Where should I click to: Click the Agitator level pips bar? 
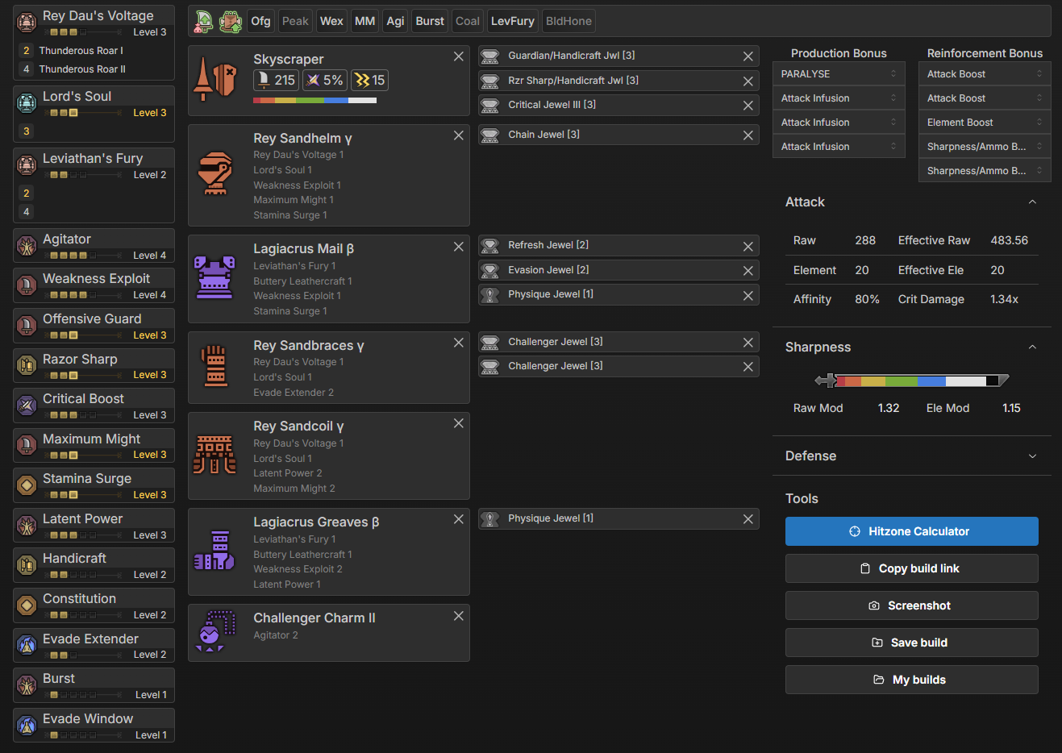tap(82, 256)
